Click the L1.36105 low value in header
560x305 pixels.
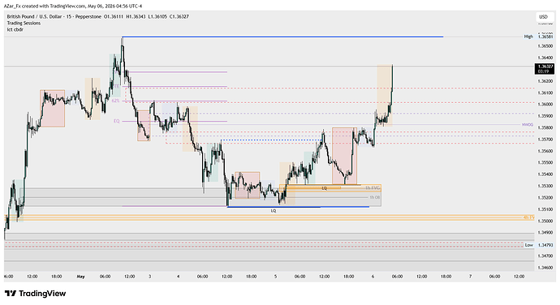point(157,16)
